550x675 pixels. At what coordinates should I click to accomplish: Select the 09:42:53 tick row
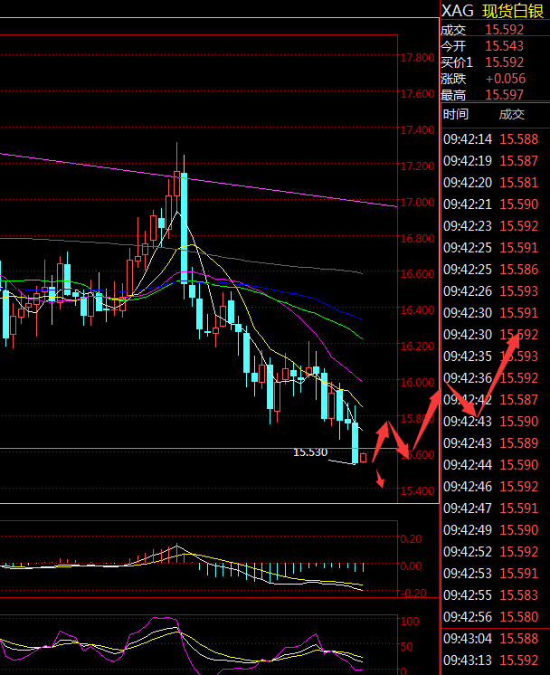(x=491, y=574)
